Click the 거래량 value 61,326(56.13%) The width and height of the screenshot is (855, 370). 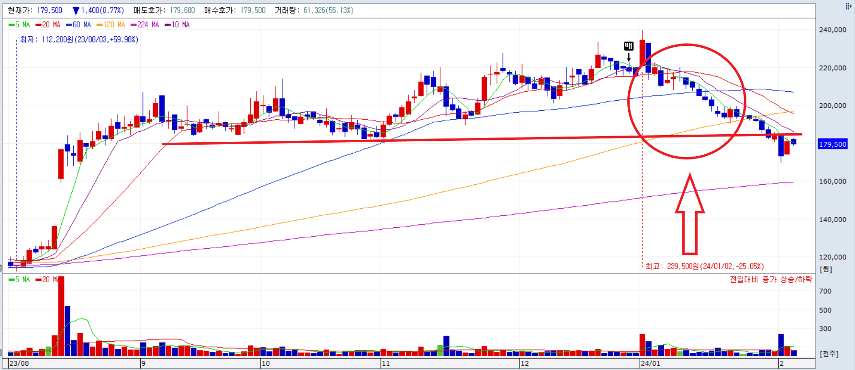tap(328, 11)
